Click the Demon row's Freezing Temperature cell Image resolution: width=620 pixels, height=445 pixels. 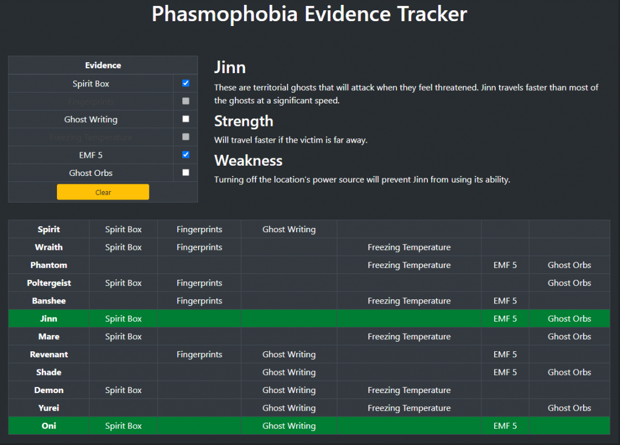[x=409, y=390]
